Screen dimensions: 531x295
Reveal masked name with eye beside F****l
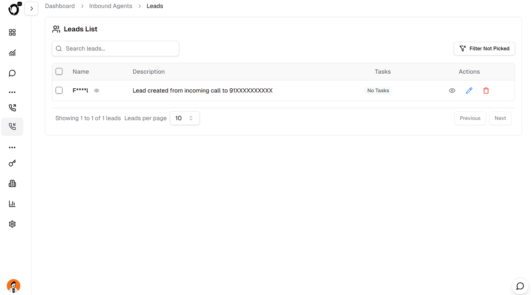tap(96, 91)
